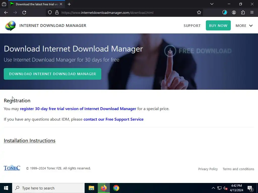The height and width of the screenshot is (193, 258).
Task: Open File Explorer from the taskbar
Action: coord(91,188)
